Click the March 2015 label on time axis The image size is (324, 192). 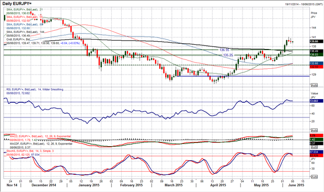tap(173, 185)
